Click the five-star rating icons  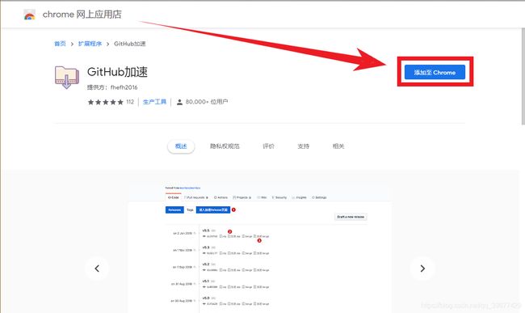pyautogui.click(x=106, y=102)
